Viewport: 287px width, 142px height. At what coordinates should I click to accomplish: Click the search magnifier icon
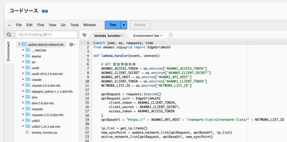tap(9, 35)
